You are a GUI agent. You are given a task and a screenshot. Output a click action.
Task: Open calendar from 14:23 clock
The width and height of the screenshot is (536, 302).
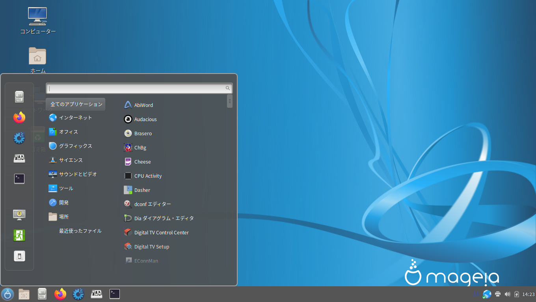click(528, 294)
